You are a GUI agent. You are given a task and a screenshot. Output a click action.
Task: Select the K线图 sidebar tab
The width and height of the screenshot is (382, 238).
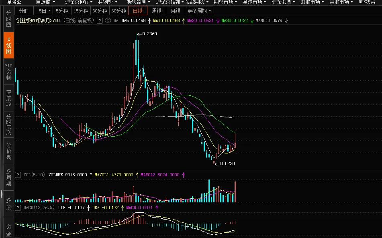coord(8,45)
